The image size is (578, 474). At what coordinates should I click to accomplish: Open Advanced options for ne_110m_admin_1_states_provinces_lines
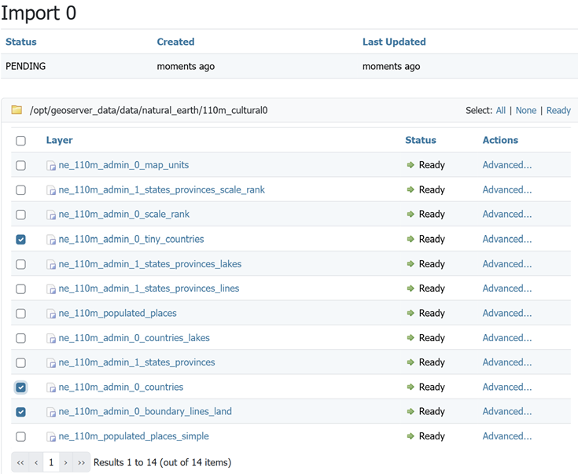[507, 288]
